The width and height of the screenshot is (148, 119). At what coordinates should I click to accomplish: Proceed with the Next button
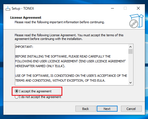point(107,109)
